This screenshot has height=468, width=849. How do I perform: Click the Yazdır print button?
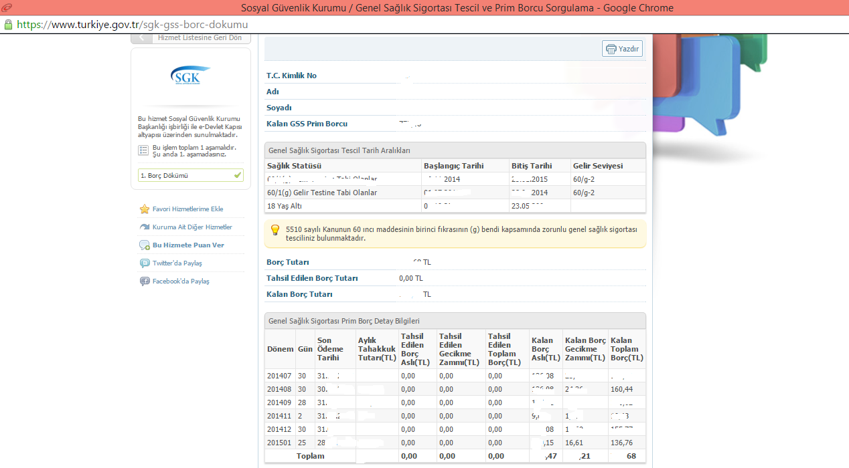(623, 49)
